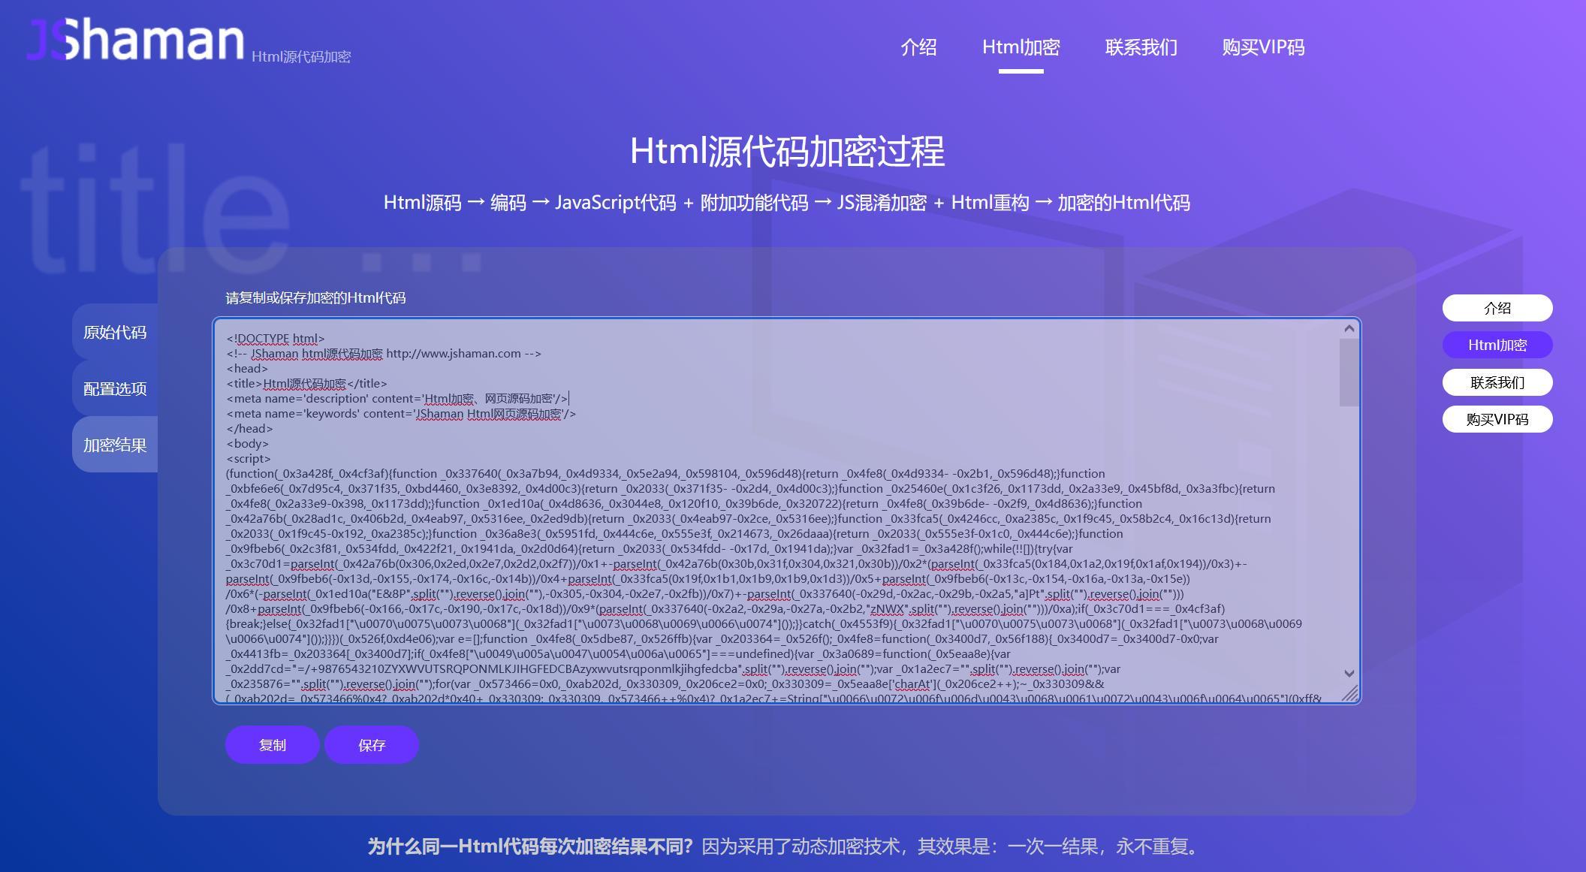The width and height of the screenshot is (1586, 872).
Task: Click the 购买VIP码 pill button on right
Action: 1497,419
